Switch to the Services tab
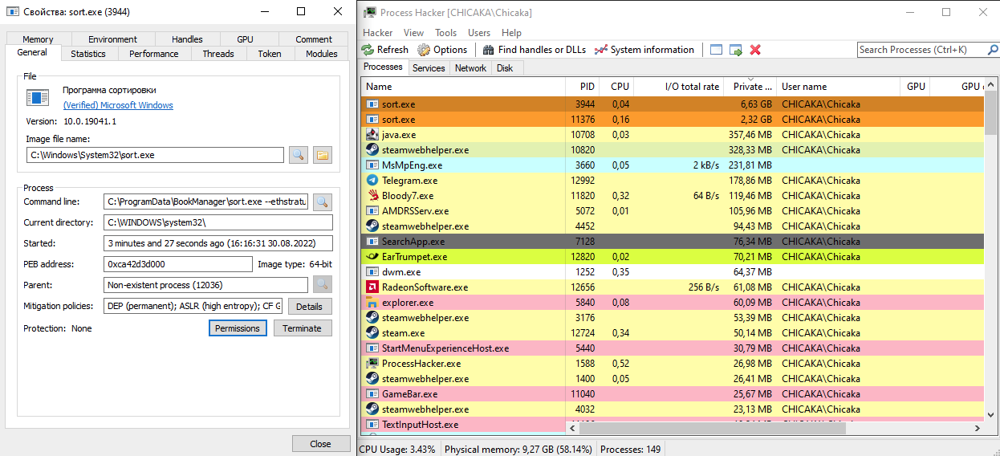The image size is (1000, 456). click(x=429, y=68)
